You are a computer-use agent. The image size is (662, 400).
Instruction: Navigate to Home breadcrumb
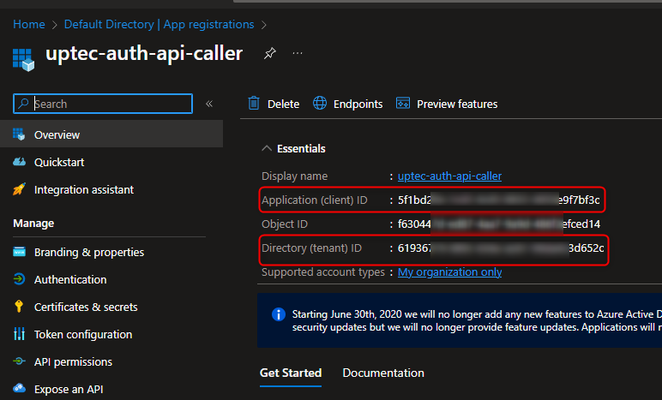coord(28,24)
